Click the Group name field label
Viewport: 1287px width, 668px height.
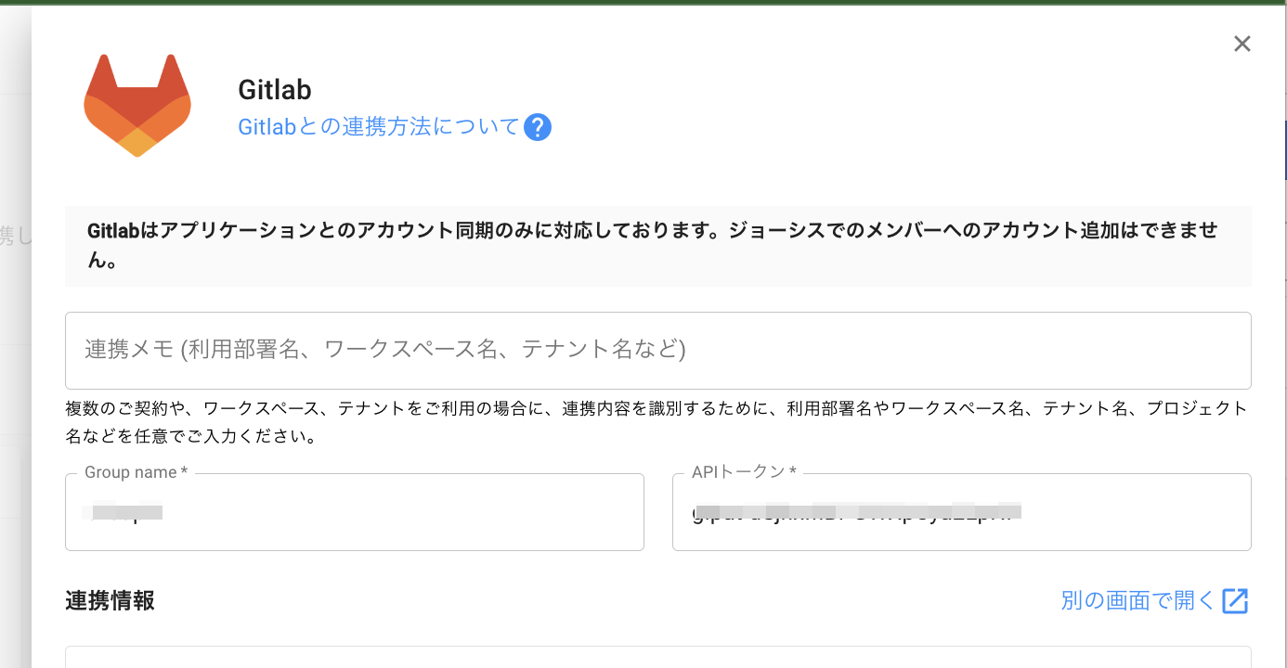136,473
